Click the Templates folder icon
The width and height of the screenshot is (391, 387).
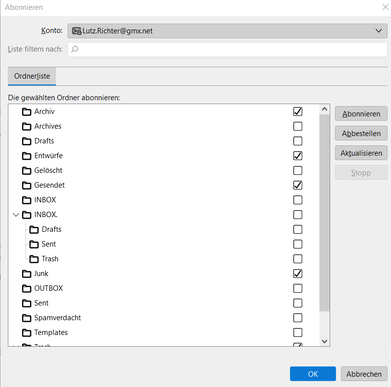click(26, 332)
